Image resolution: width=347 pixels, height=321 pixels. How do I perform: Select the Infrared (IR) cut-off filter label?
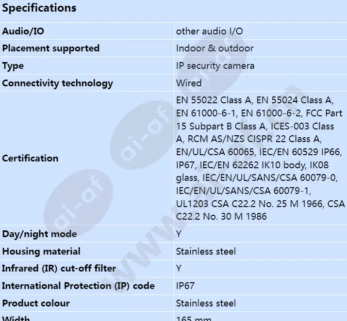point(59,268)
